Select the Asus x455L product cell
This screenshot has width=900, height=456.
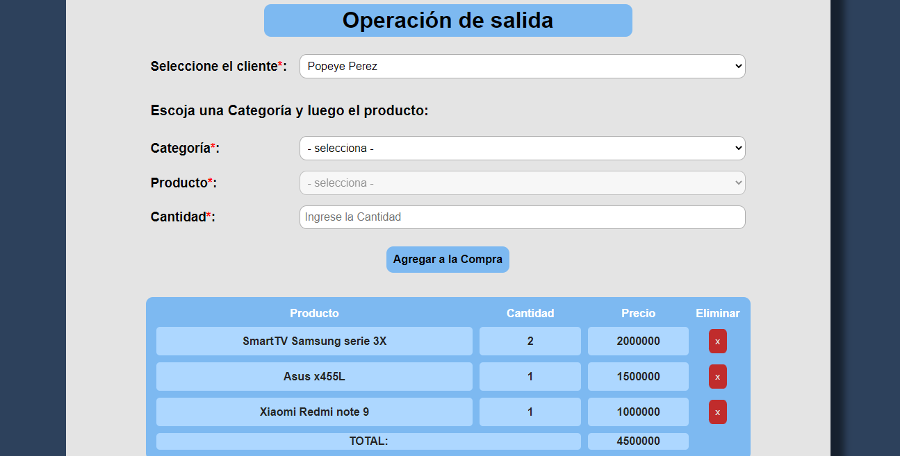click(314, 376)
